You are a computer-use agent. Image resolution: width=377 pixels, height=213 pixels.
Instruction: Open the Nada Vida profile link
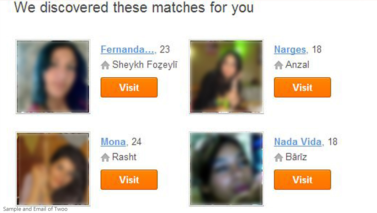[x=298, y=142]
